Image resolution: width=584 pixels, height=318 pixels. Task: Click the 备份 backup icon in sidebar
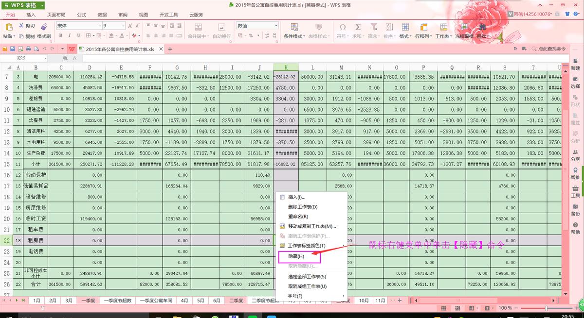[x=576, y=209]
